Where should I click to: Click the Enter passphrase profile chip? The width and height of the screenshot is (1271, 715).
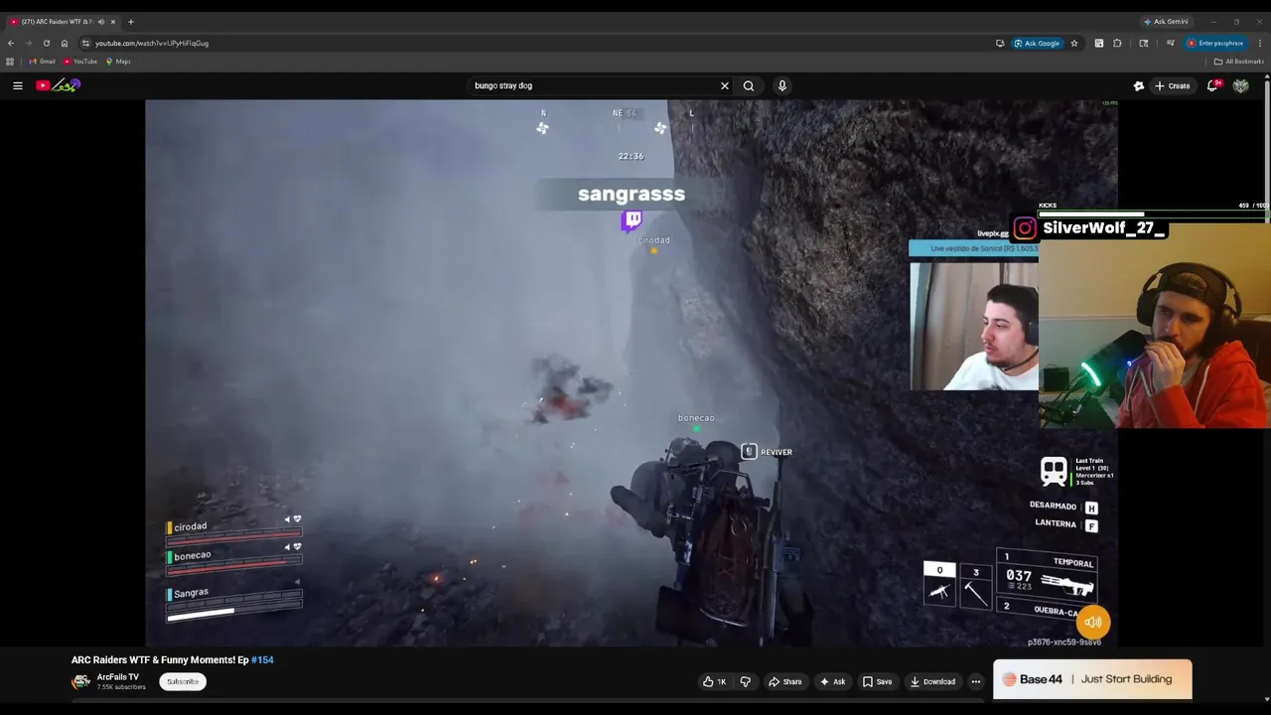point(1216,43)
